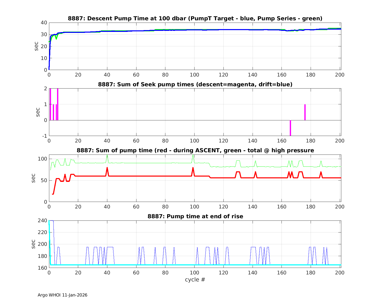Click the "40" y-axis tick on top plot
This screenshot has width=377, height=301.
tap(44, 23)
